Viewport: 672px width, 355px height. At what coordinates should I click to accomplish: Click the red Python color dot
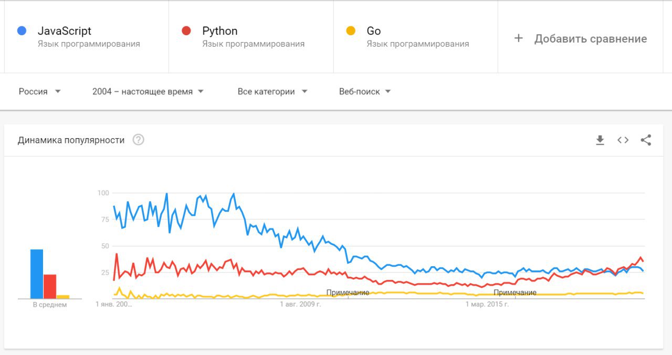click(186, 31)
